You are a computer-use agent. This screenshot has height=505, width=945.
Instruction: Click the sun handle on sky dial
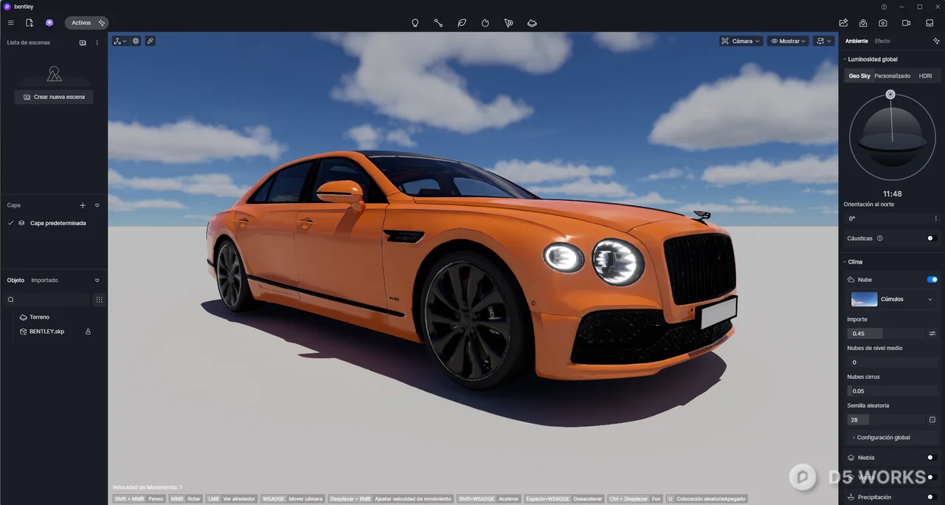[x=890, y=95]
